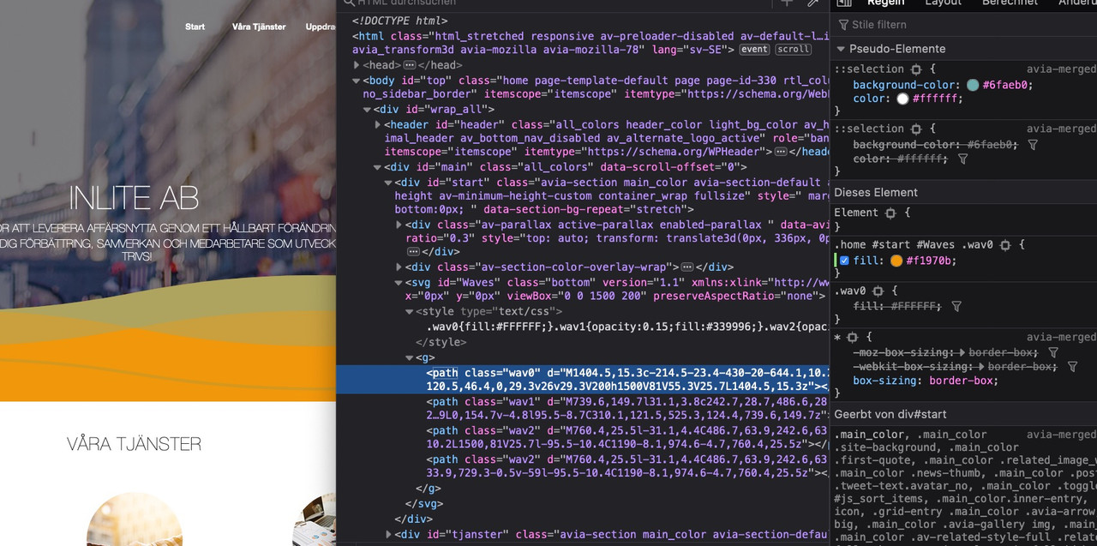The image size is (1097, 546).
Task: Click ellipsis badge of av-parallax div
Action: [414, 252]
